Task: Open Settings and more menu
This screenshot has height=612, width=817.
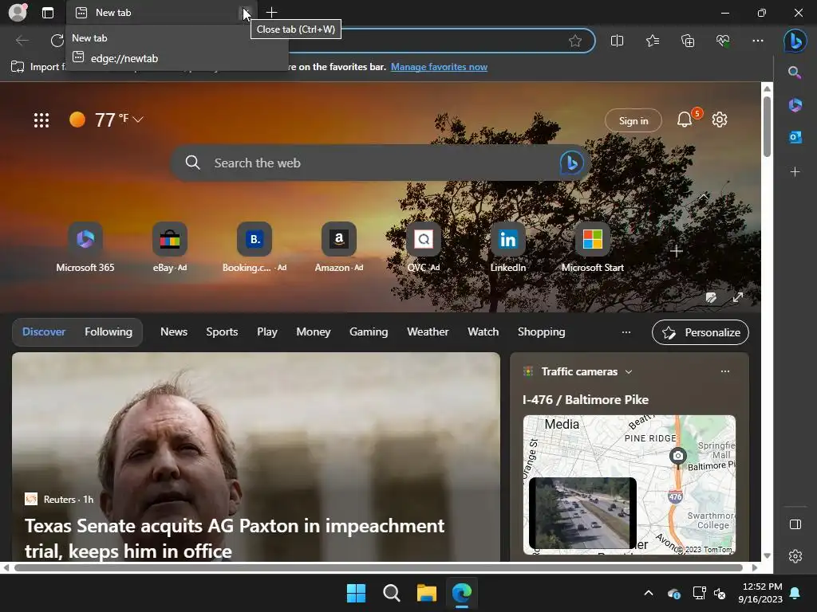Action: click(x=758, y=41)
